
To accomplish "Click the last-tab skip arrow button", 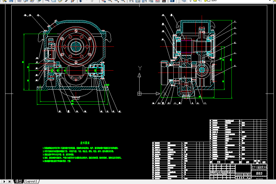I will pyautogui.click(x=10, y=181).
